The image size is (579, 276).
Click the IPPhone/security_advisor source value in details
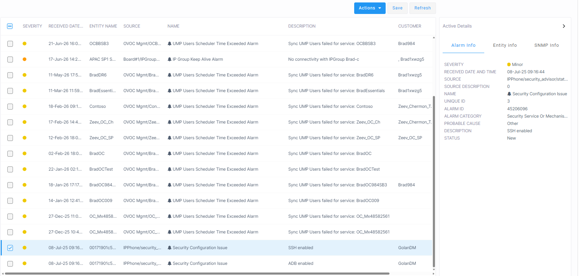coord(537,79)
